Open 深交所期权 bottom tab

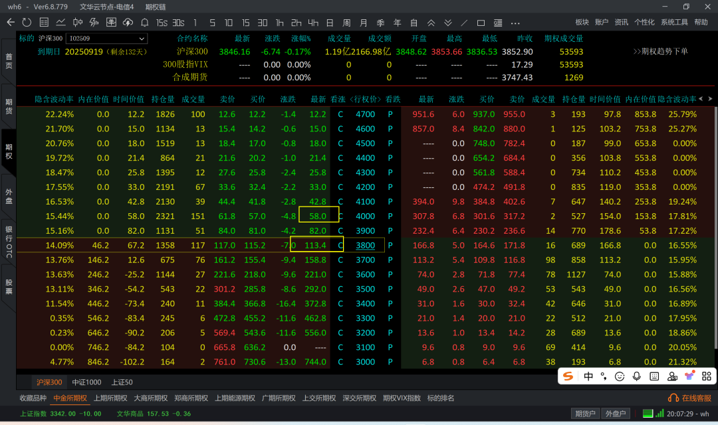[360, 398]
